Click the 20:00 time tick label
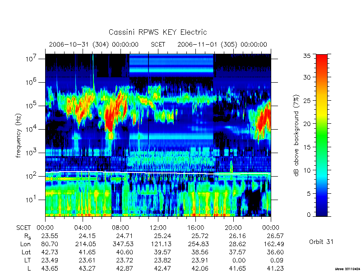The height and width of the screenshot is (271, 361). click(x=233, y=228)
